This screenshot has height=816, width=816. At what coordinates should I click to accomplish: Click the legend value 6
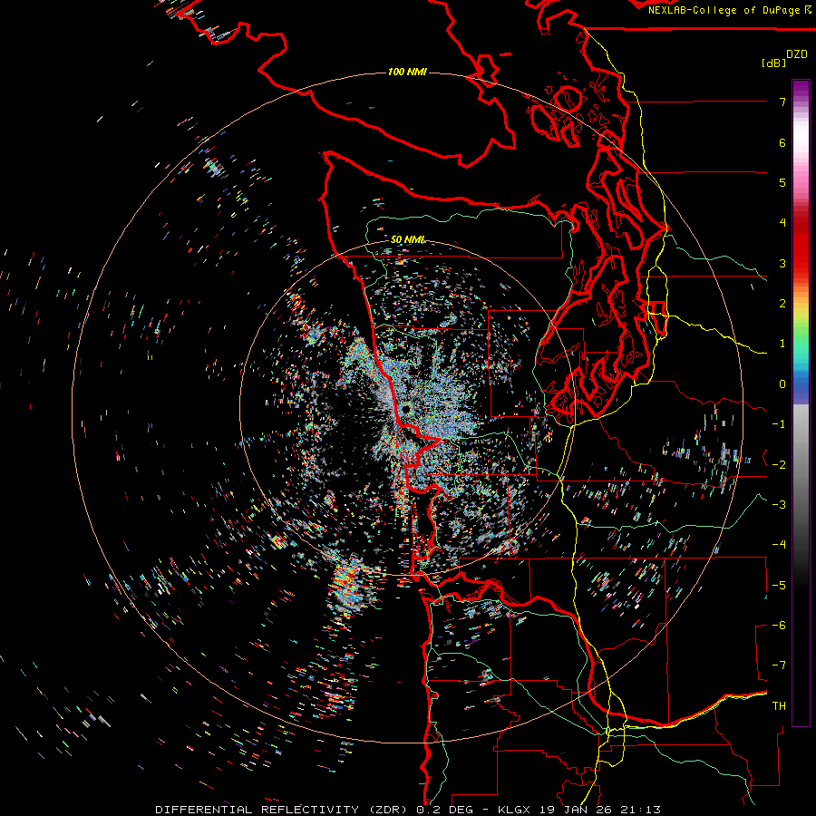click(782, 142)
